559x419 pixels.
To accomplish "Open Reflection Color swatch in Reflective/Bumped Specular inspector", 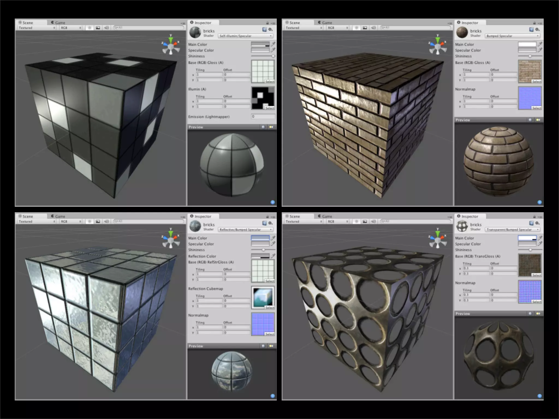I will pos(260,256).
